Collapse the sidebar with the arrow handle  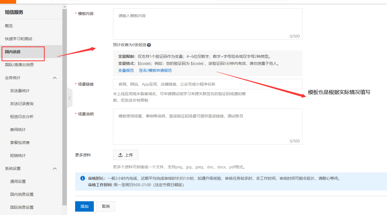(70, 98)
